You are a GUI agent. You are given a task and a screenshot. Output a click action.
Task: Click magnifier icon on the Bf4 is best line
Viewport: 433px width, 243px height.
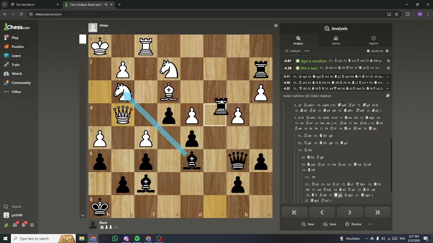point(388,68)
